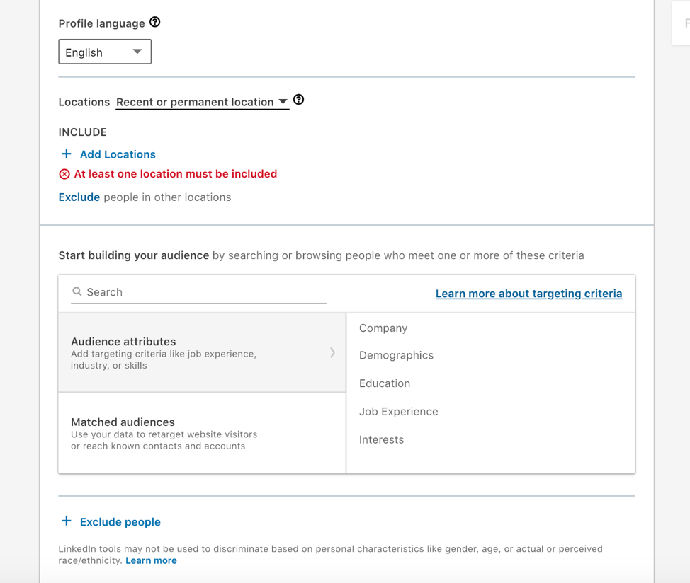The image size is (690, 583).
Task: Expand Recent or permanent location dropdown
Action: click(x=203, y=102)
